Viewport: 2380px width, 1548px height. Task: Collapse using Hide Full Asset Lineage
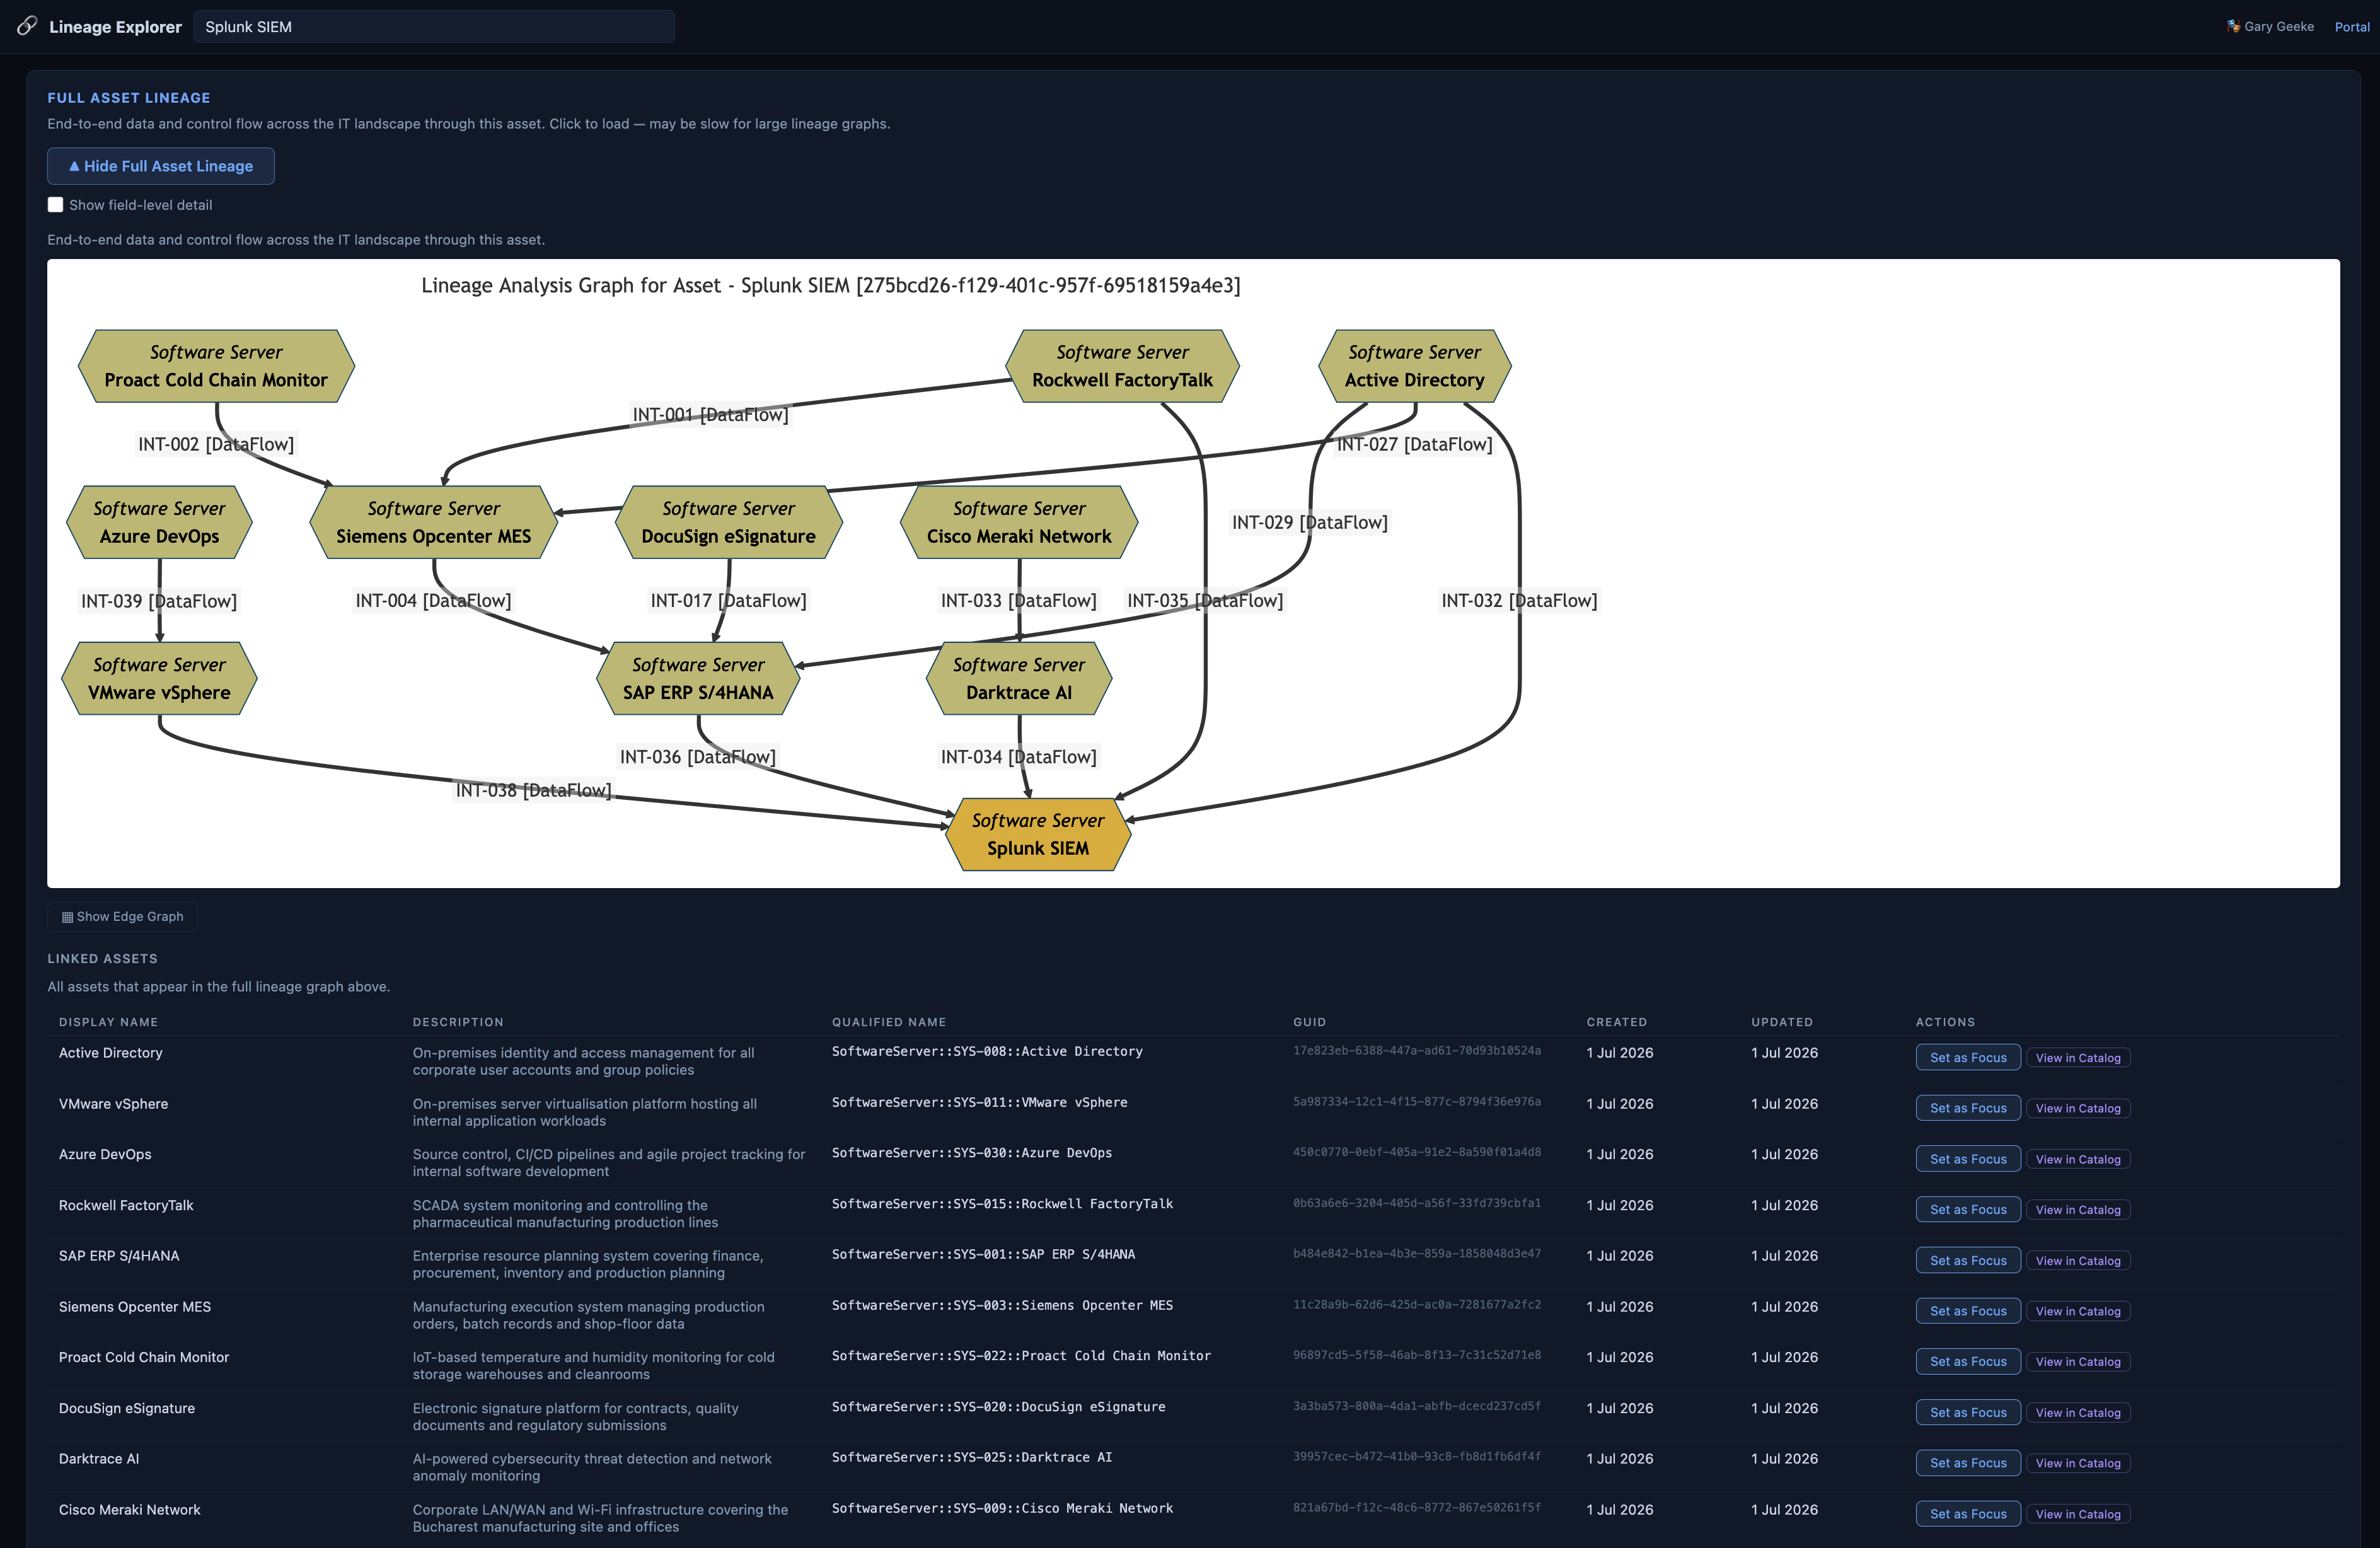point(161,166)
